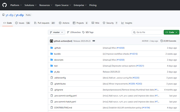
Task: Click the devscripts folder icon
Action: coord(51,60)
